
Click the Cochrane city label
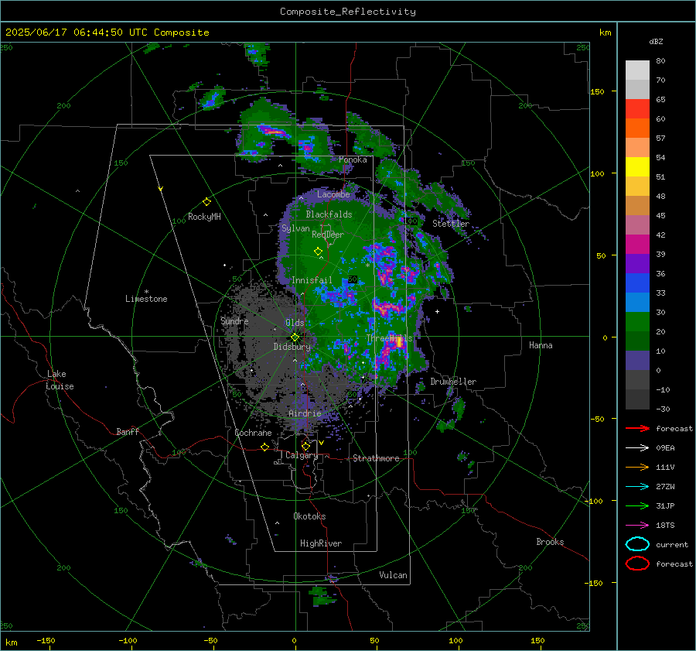[253, 433]
